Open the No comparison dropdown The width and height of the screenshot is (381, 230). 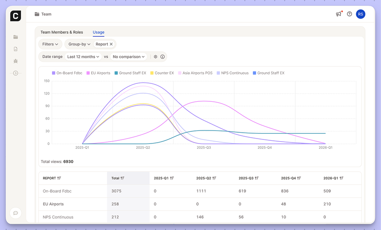pos(129,57)
